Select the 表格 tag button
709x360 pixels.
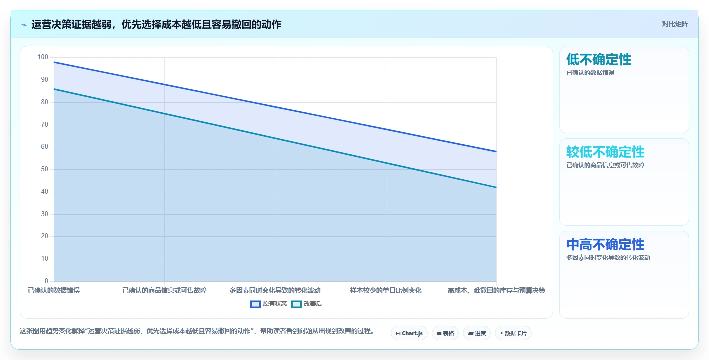pos(445,333)
